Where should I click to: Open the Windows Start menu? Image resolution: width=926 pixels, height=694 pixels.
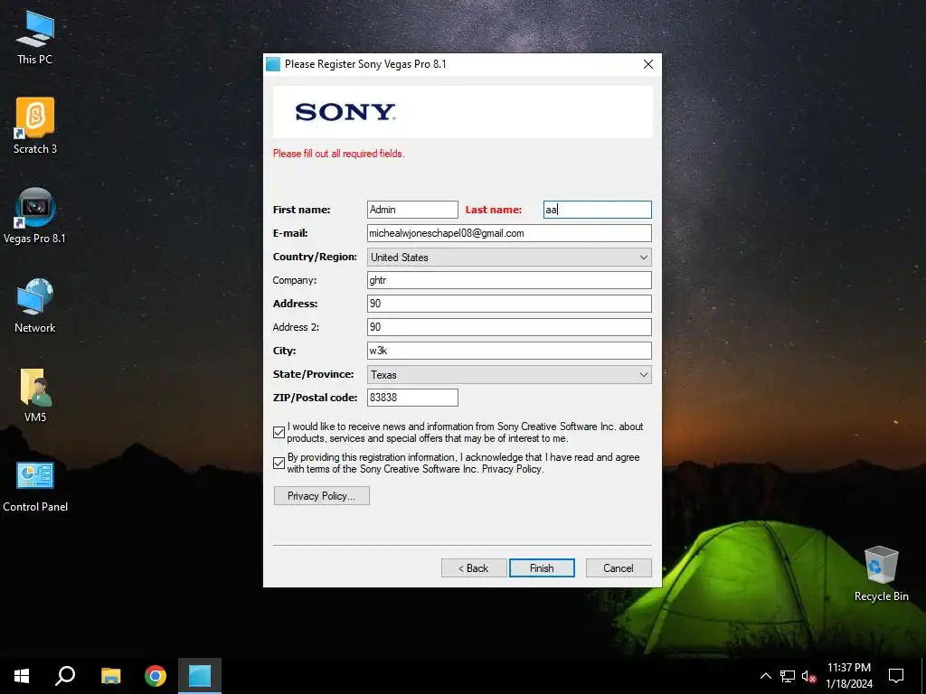pos(22,676)
